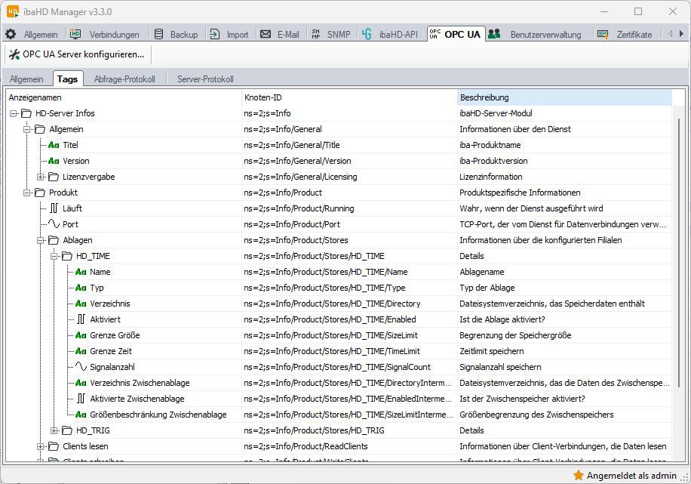
Task: Click the wave icon next to Signalanzahl
Action: pos(81,367)
